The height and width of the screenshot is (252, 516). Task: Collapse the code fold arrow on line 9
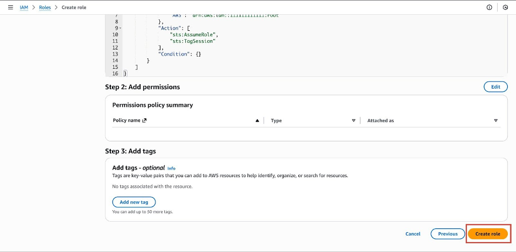(120, 28)
